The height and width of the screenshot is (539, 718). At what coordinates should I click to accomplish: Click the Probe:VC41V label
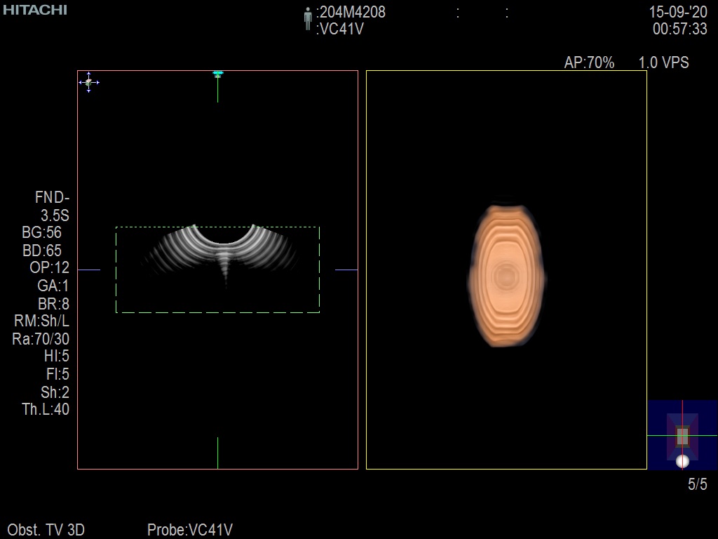pos(189,530)
